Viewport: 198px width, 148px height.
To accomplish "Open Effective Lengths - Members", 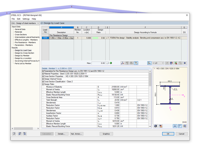I will (x=26, y=40).
